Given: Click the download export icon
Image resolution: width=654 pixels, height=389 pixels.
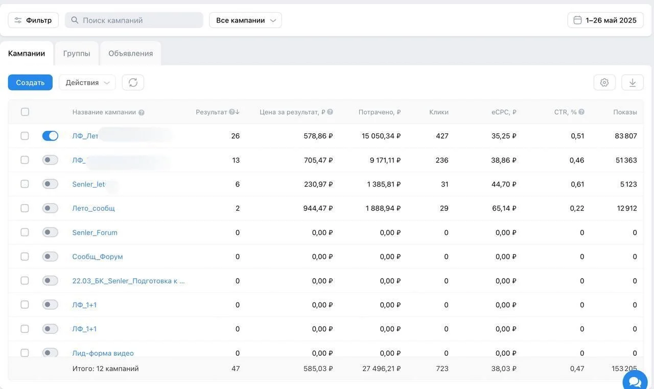Looking at the screenshot, I should point(633,82).
